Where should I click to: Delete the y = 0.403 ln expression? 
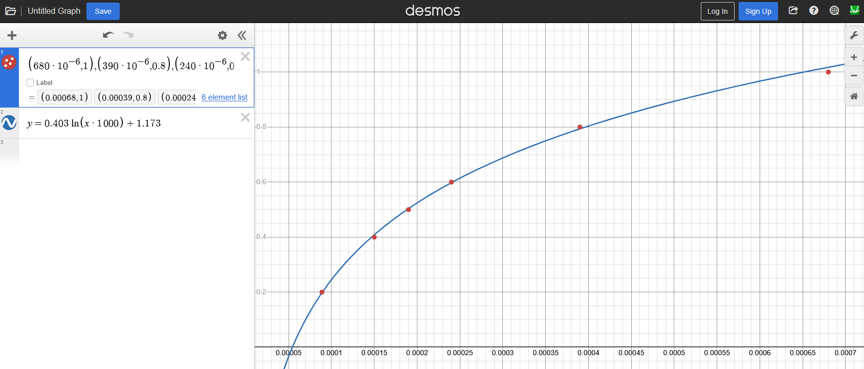pos(245,118)
